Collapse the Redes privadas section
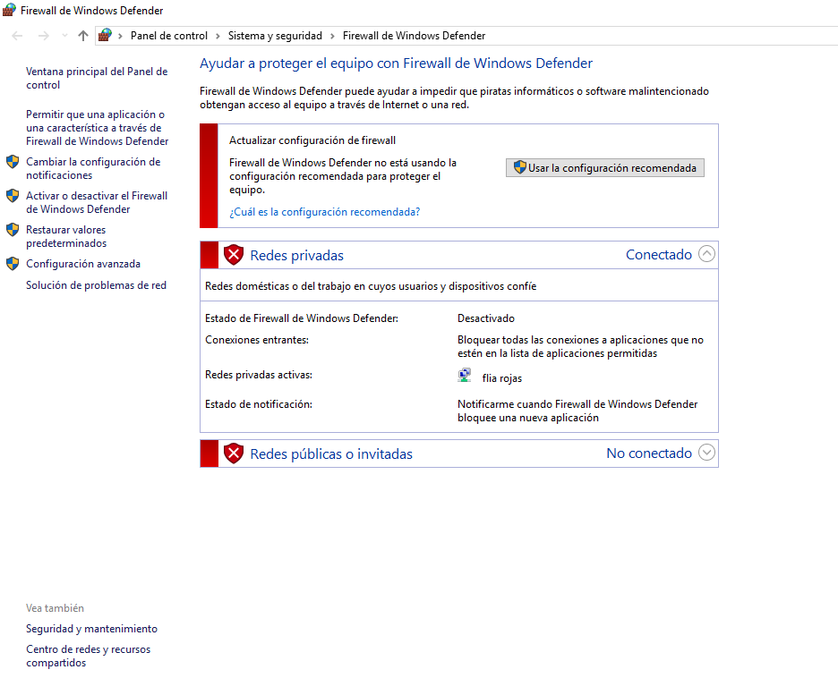 coord(706,254)
